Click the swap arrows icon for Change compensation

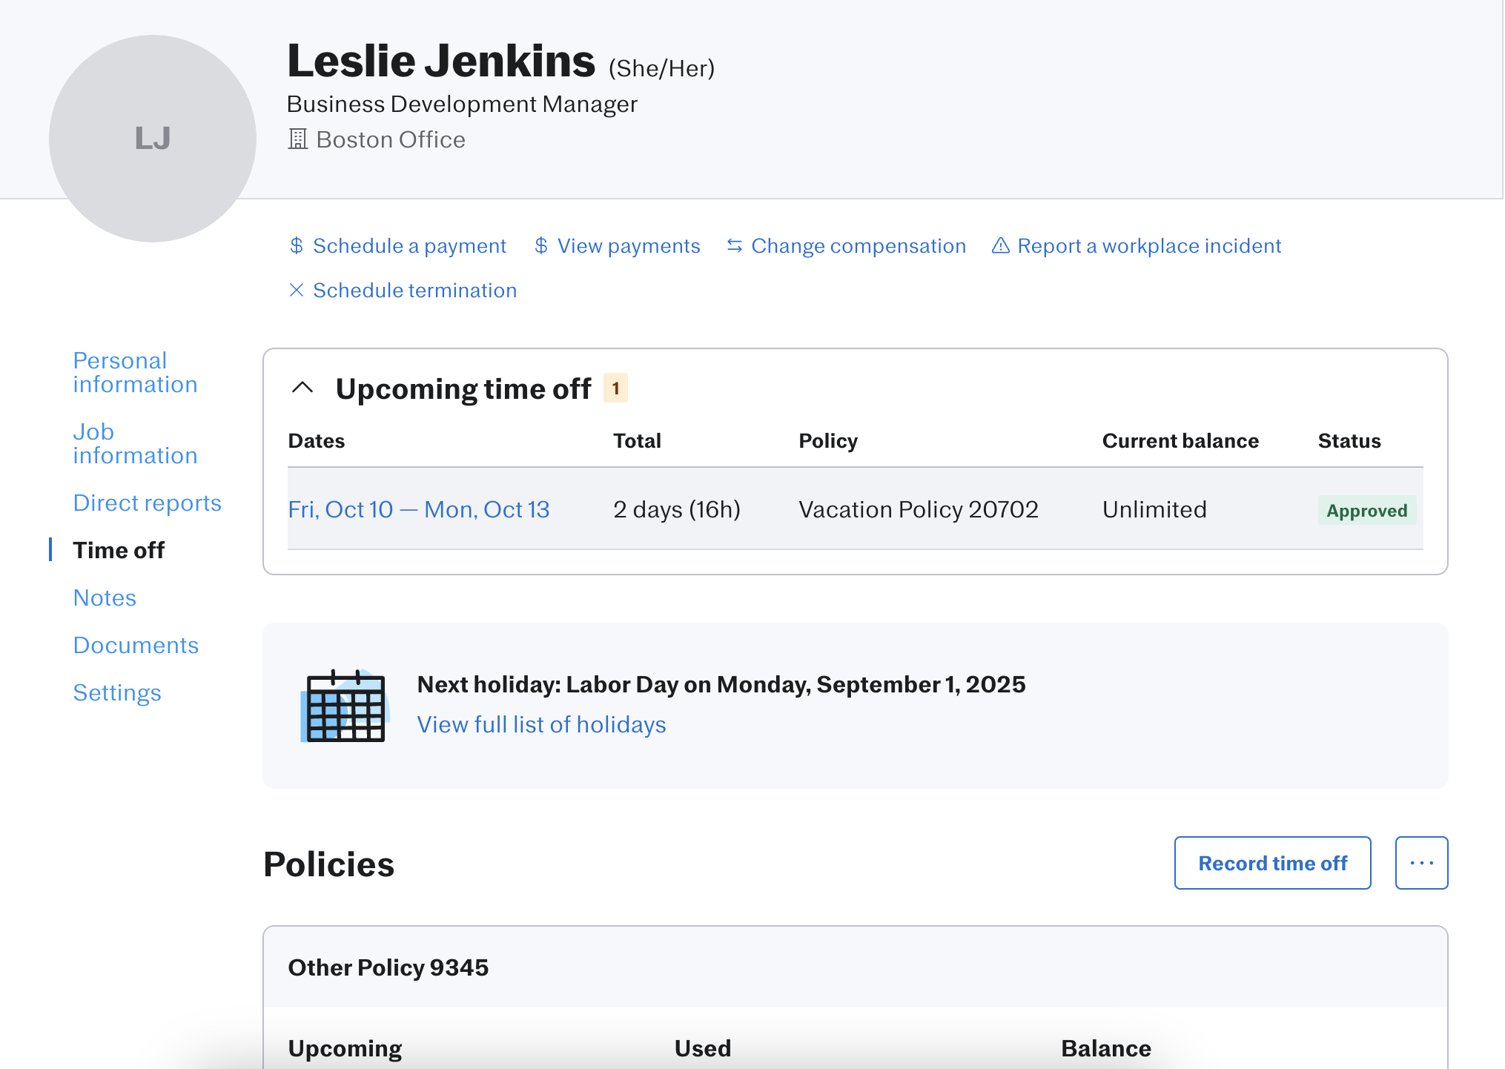pyautogui.click(x=734, y=246)
